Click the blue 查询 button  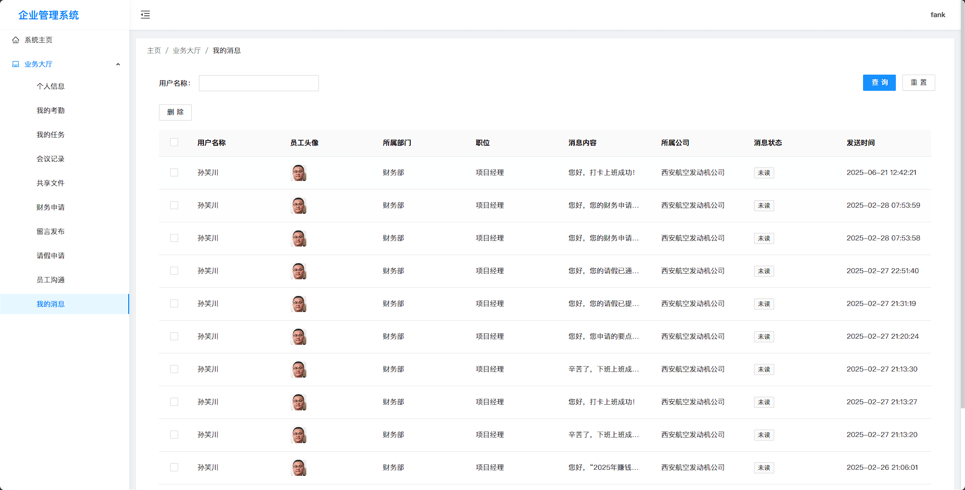coord(879,83)
